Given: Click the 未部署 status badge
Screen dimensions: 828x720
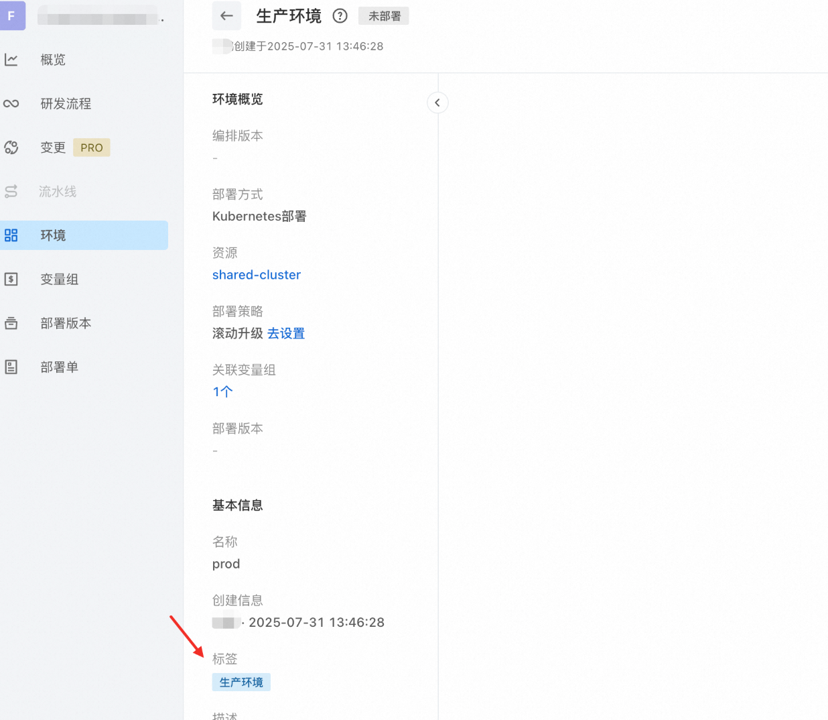Looking at the screenshot, I should pyautogui.click(x=384, y=16).
